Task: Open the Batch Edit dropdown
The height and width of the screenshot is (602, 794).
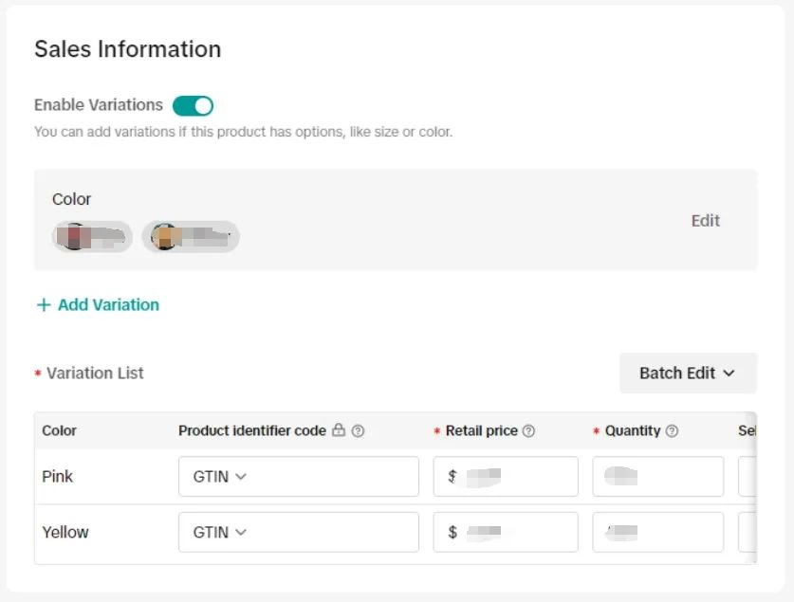Action: [688, 373]
